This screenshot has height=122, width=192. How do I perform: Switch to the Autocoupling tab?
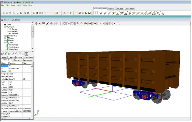(28, 57)
